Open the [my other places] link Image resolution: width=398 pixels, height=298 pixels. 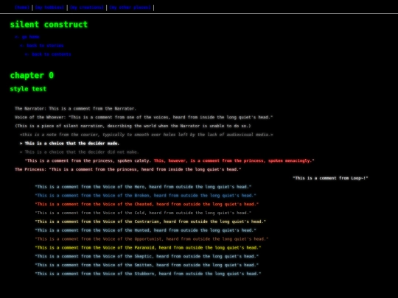point(130,7)
